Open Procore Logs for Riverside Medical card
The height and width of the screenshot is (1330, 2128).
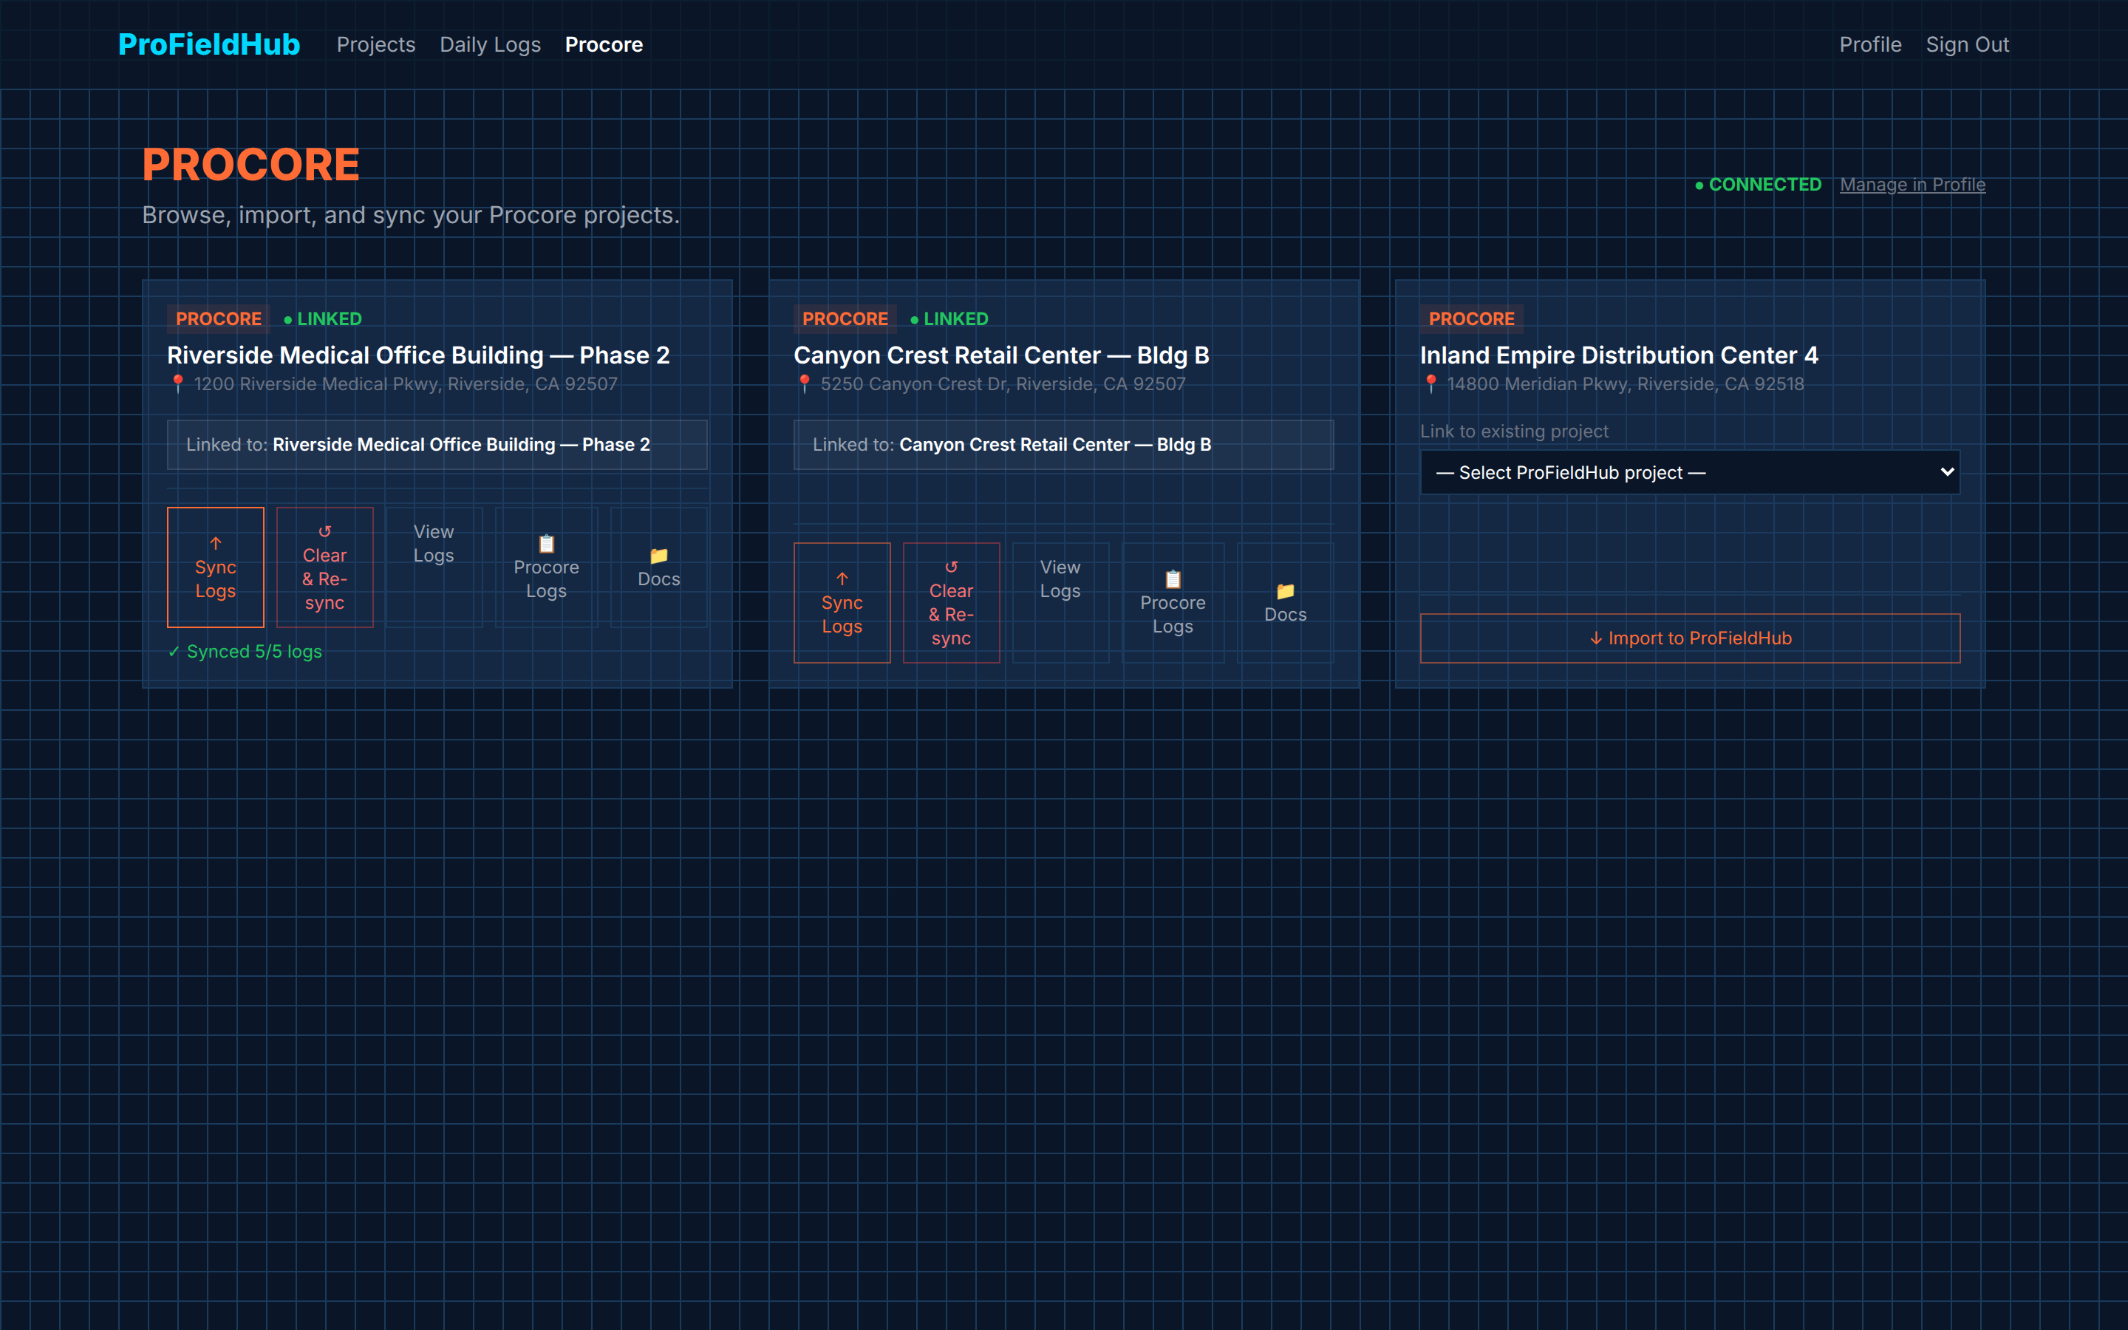click(x=546, y=567)
